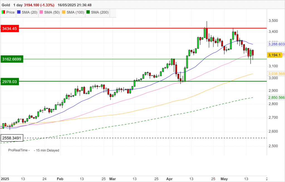Click the blue SMA (20) legend swatch
285x182 pixels.
point(19,12)
